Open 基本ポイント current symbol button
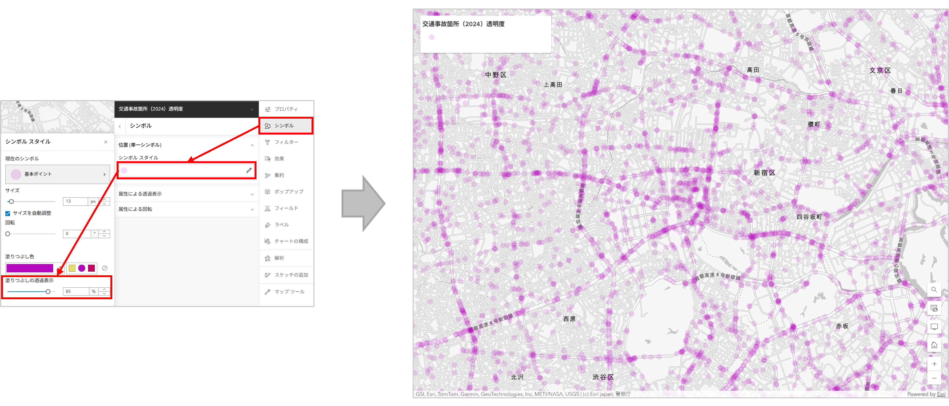 point(58,174)
